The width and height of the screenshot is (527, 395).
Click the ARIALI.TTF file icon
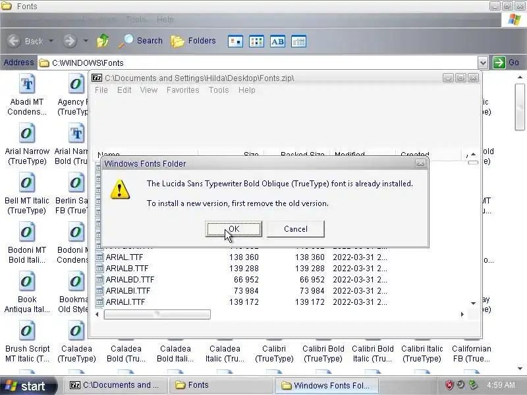tap(99, 302)
